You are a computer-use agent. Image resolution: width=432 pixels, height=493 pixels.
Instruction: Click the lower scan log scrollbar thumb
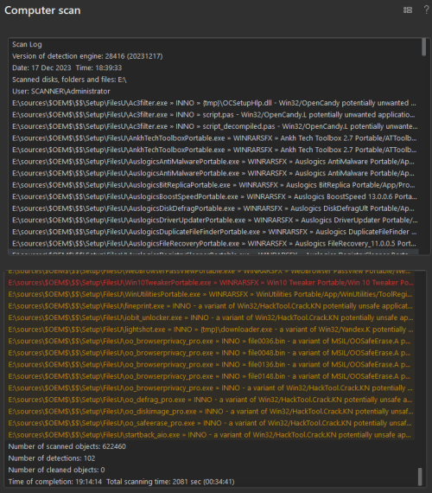(x=420, y=477)
